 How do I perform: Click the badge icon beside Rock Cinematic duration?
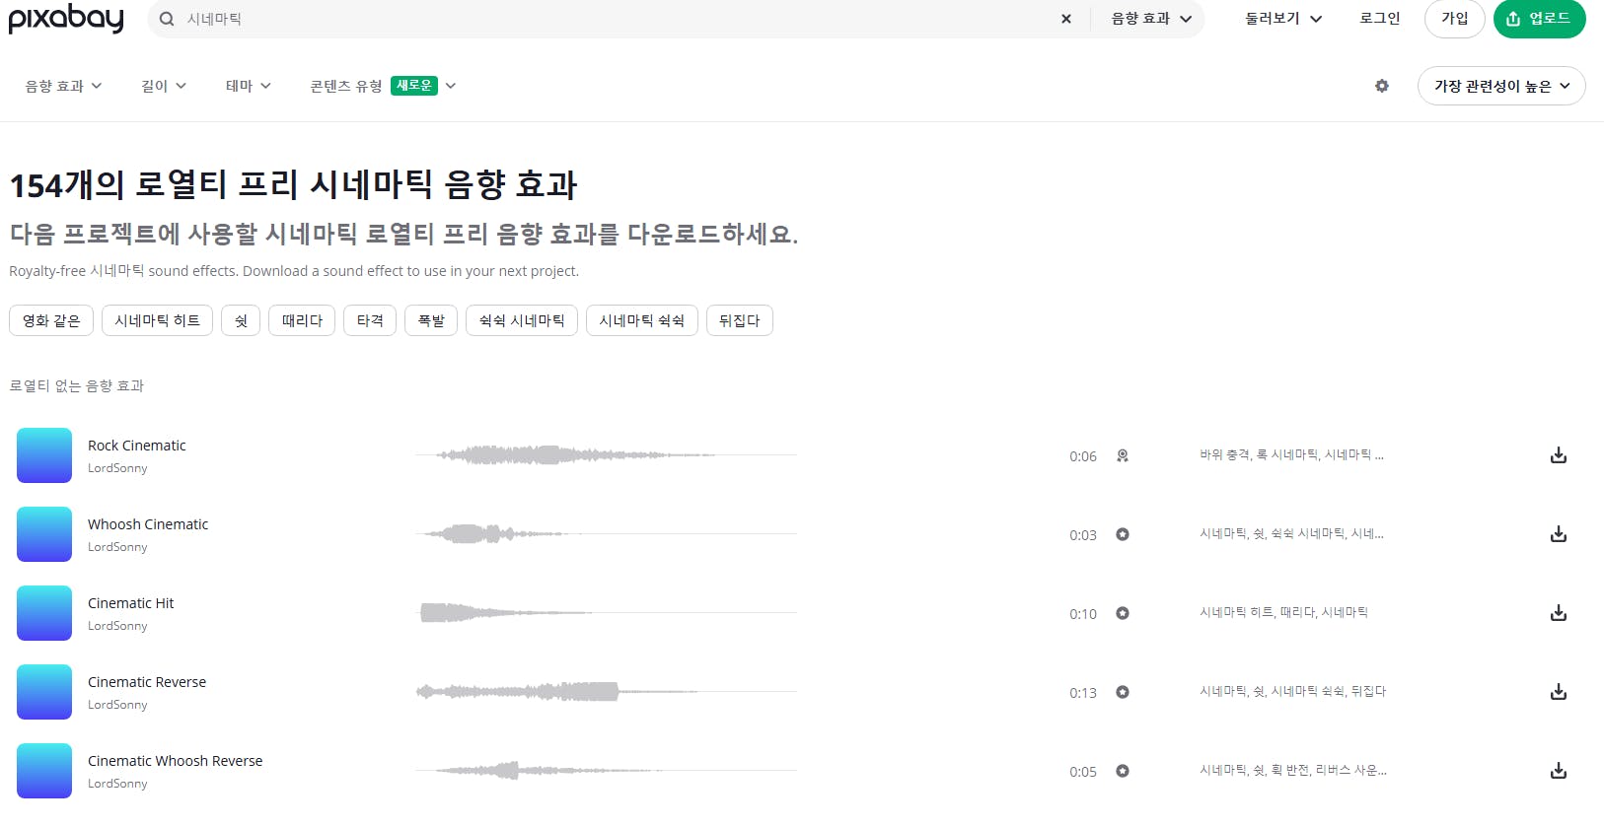[x=1123, y=455]
